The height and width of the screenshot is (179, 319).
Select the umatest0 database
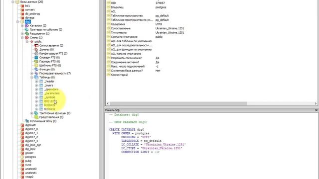tap(31, 169)
